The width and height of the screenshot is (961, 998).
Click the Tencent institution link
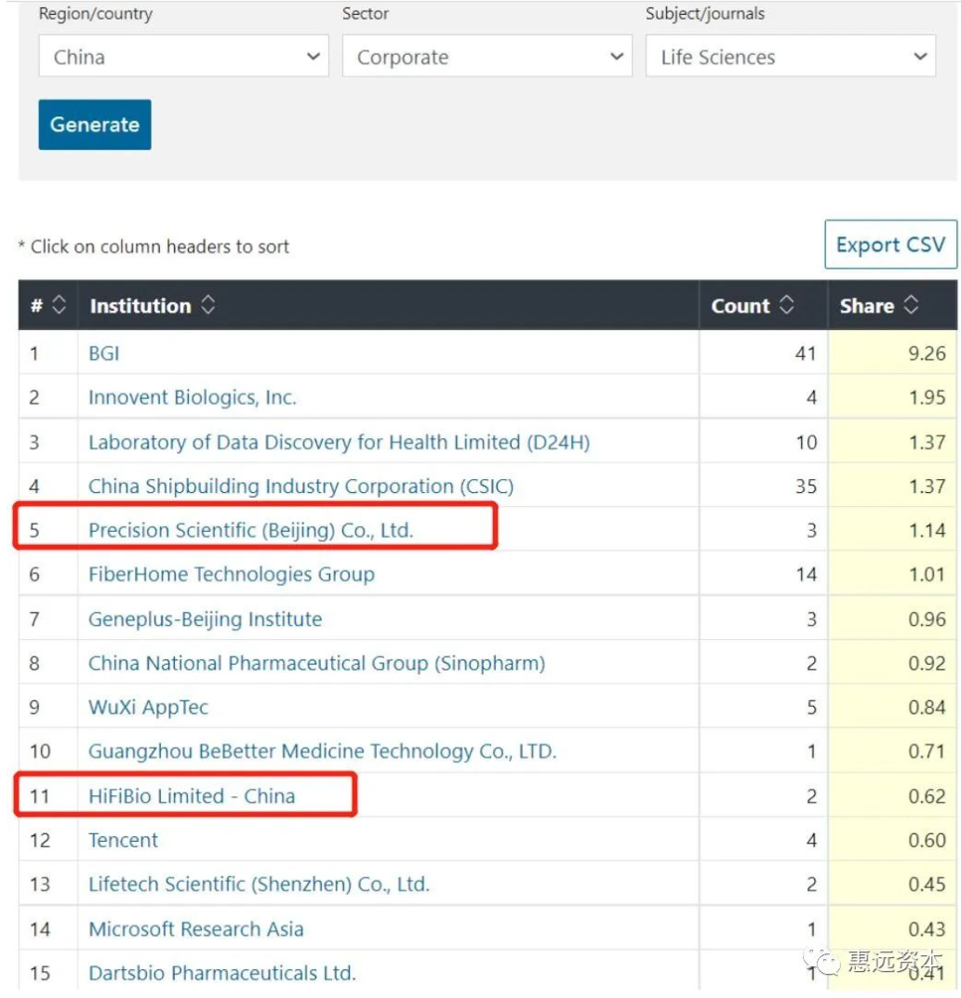coord(123,840)
